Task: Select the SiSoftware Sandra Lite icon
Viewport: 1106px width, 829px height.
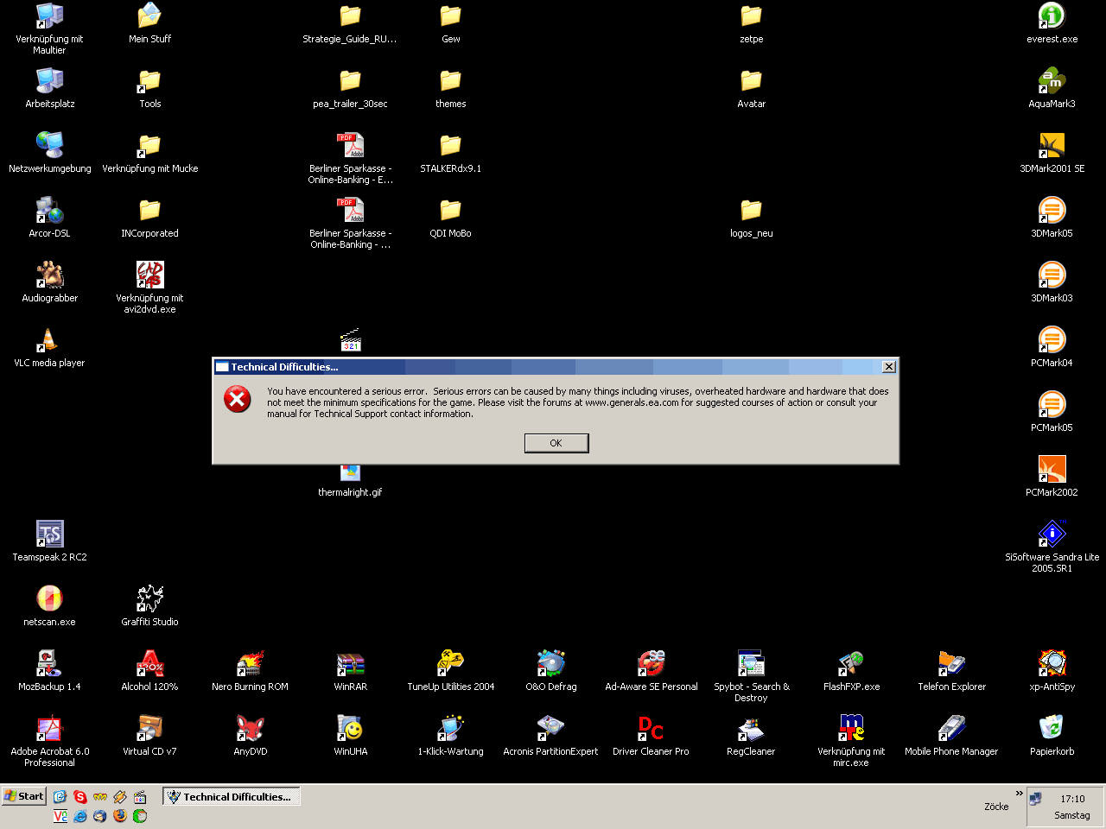Action: click(1052, 547)
